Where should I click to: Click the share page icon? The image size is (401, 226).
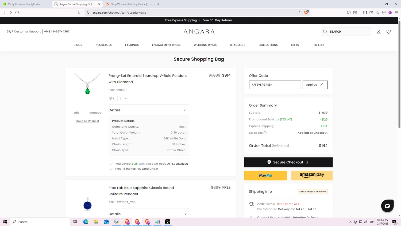[298, 13]
